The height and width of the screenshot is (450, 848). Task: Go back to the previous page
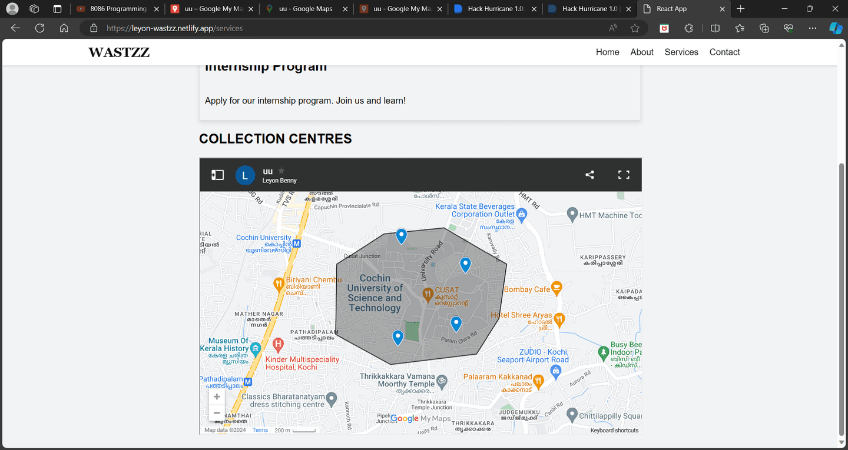tap(15, 28)
